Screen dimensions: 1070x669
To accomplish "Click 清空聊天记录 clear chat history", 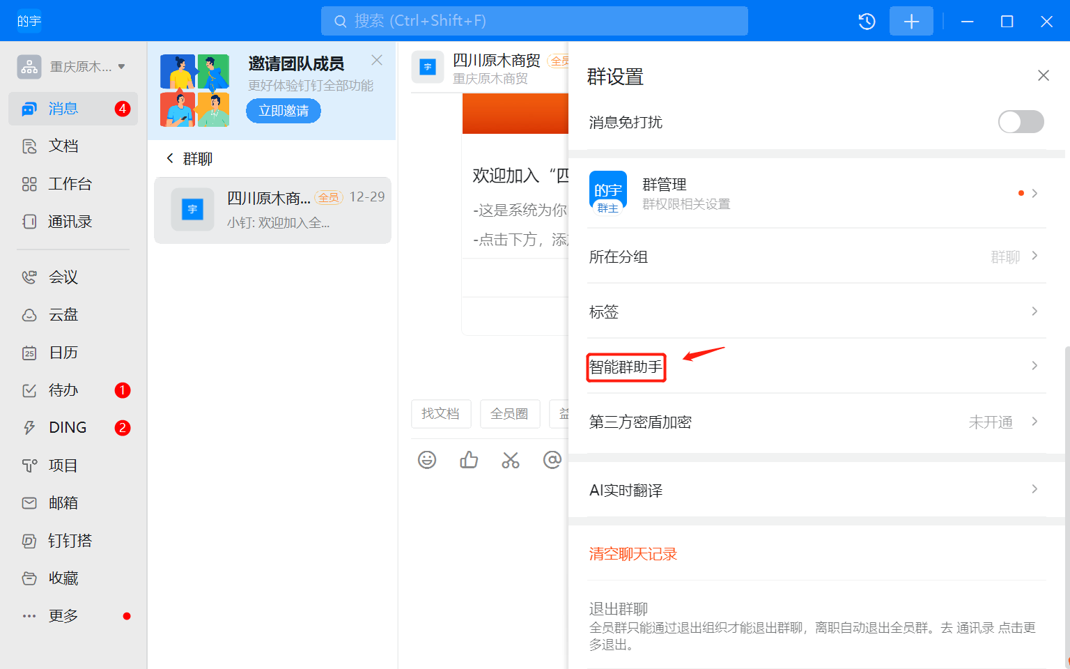I will [x=633, y=554].
